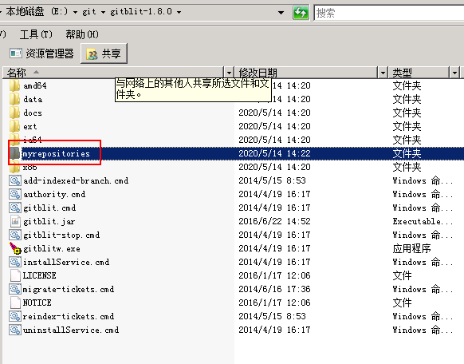Select the amd64 folder name

[35, 85]
